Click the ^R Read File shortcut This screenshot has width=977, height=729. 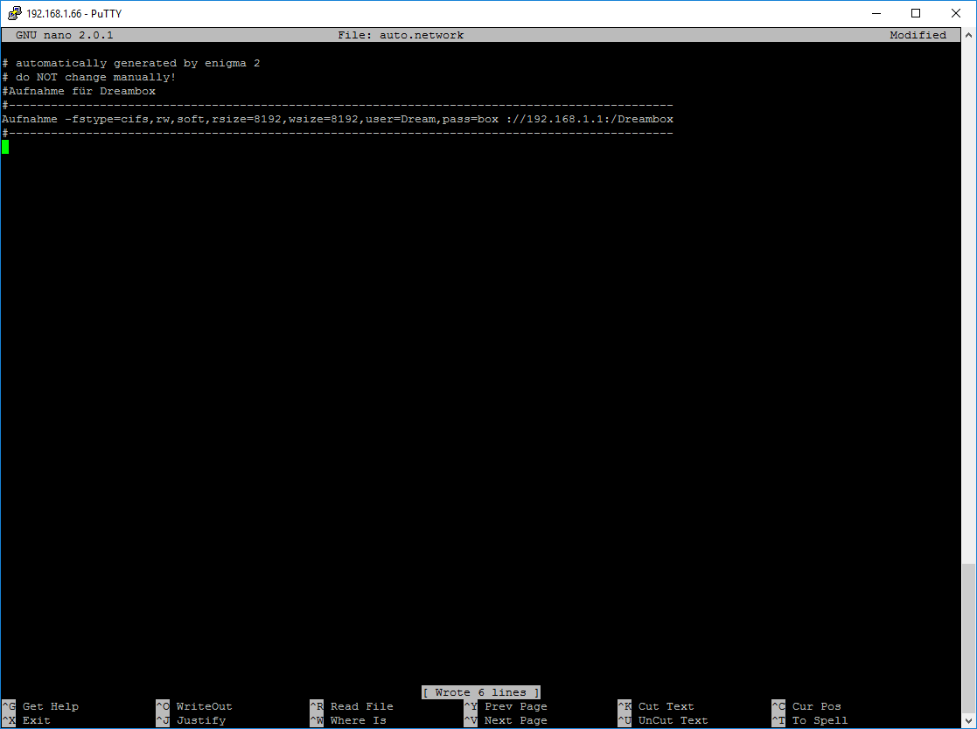pos(352,706)
